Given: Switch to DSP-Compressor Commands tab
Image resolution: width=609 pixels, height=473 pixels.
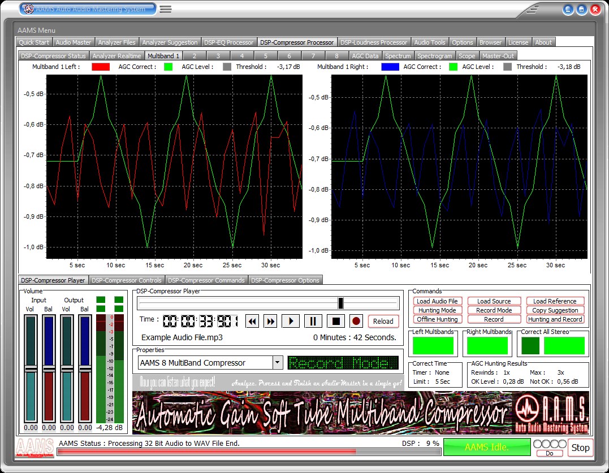Looking at the screenshot, I should [206, 280].
